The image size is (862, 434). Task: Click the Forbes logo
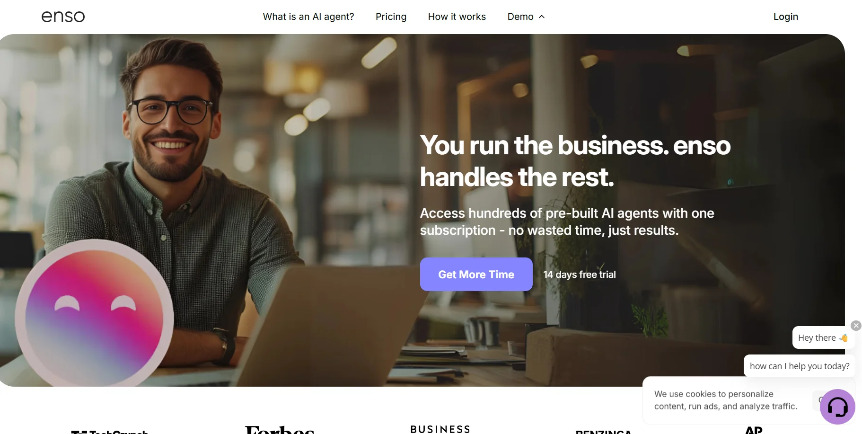(280, 430)
